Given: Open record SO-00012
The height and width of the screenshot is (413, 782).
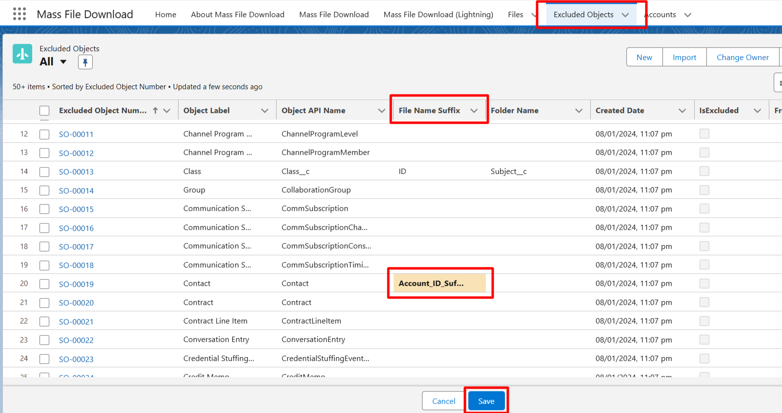Looking at the screenshot, I should tap(76, 153).
